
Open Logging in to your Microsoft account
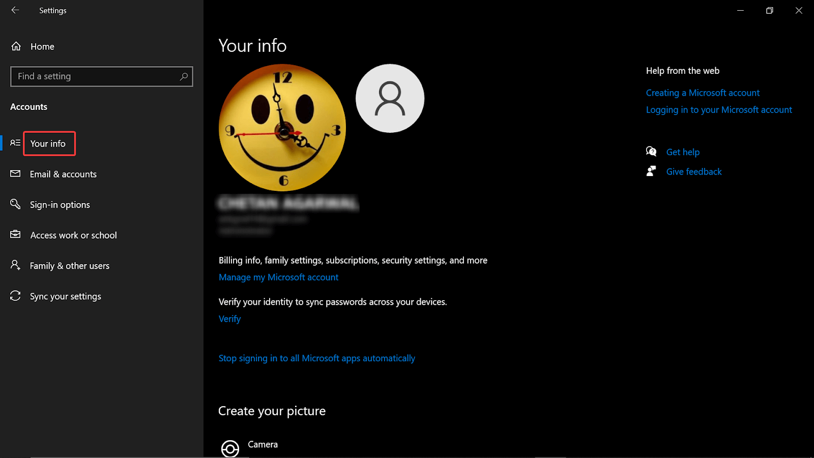[719, 109]
